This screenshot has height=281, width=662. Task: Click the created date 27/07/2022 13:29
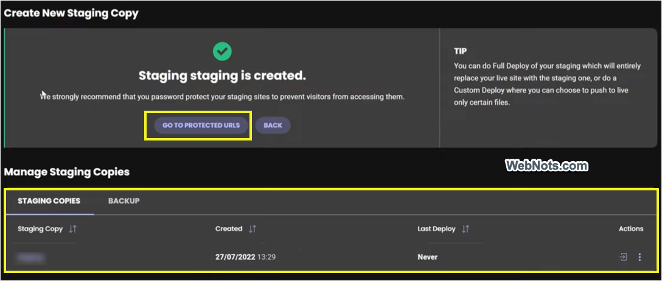[245, 257]
